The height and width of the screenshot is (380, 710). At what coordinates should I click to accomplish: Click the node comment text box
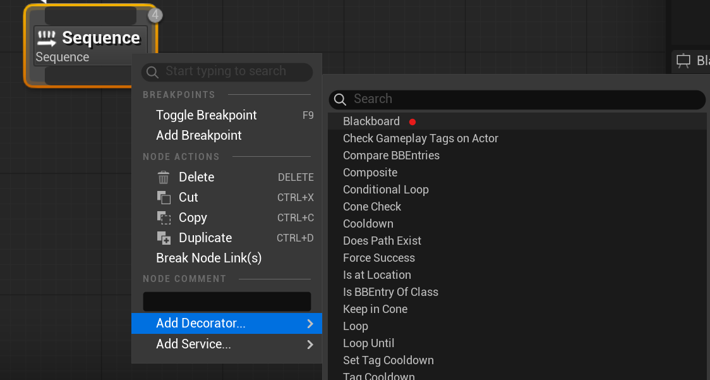[x=227, y=302]
